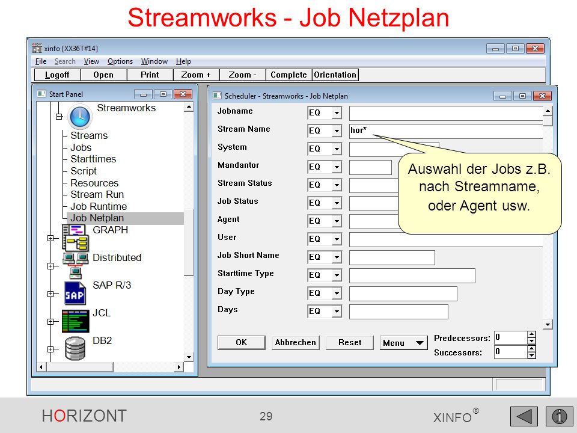Expand the SAP R/3 tree node
Screen dimensions: 577x433
(x=50, y=294)
